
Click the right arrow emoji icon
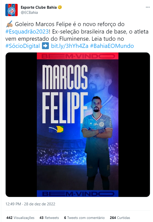click(x=45, y=46)
